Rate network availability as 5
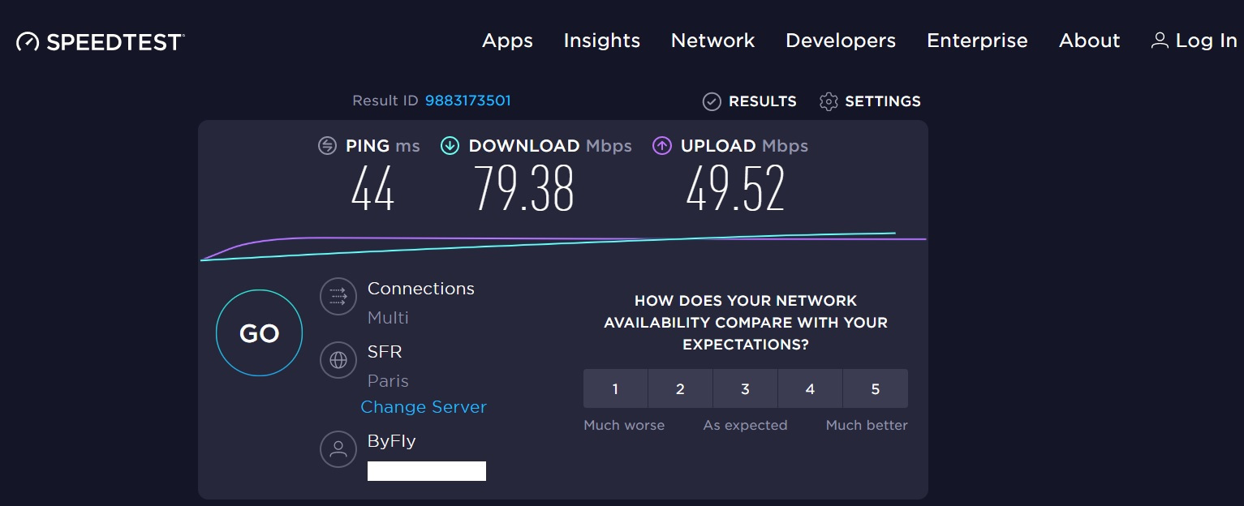Image resolution: width=1244 pixels, height=506 pixels. [876, 388]
